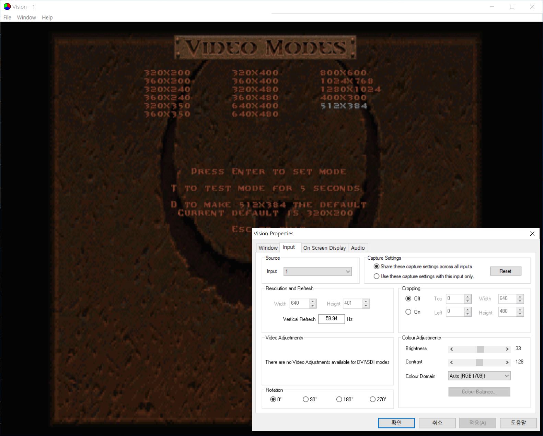This screenshot has height=436, width=543.
Task: Click the cropping Top field
Action: [x=455, y=298]
